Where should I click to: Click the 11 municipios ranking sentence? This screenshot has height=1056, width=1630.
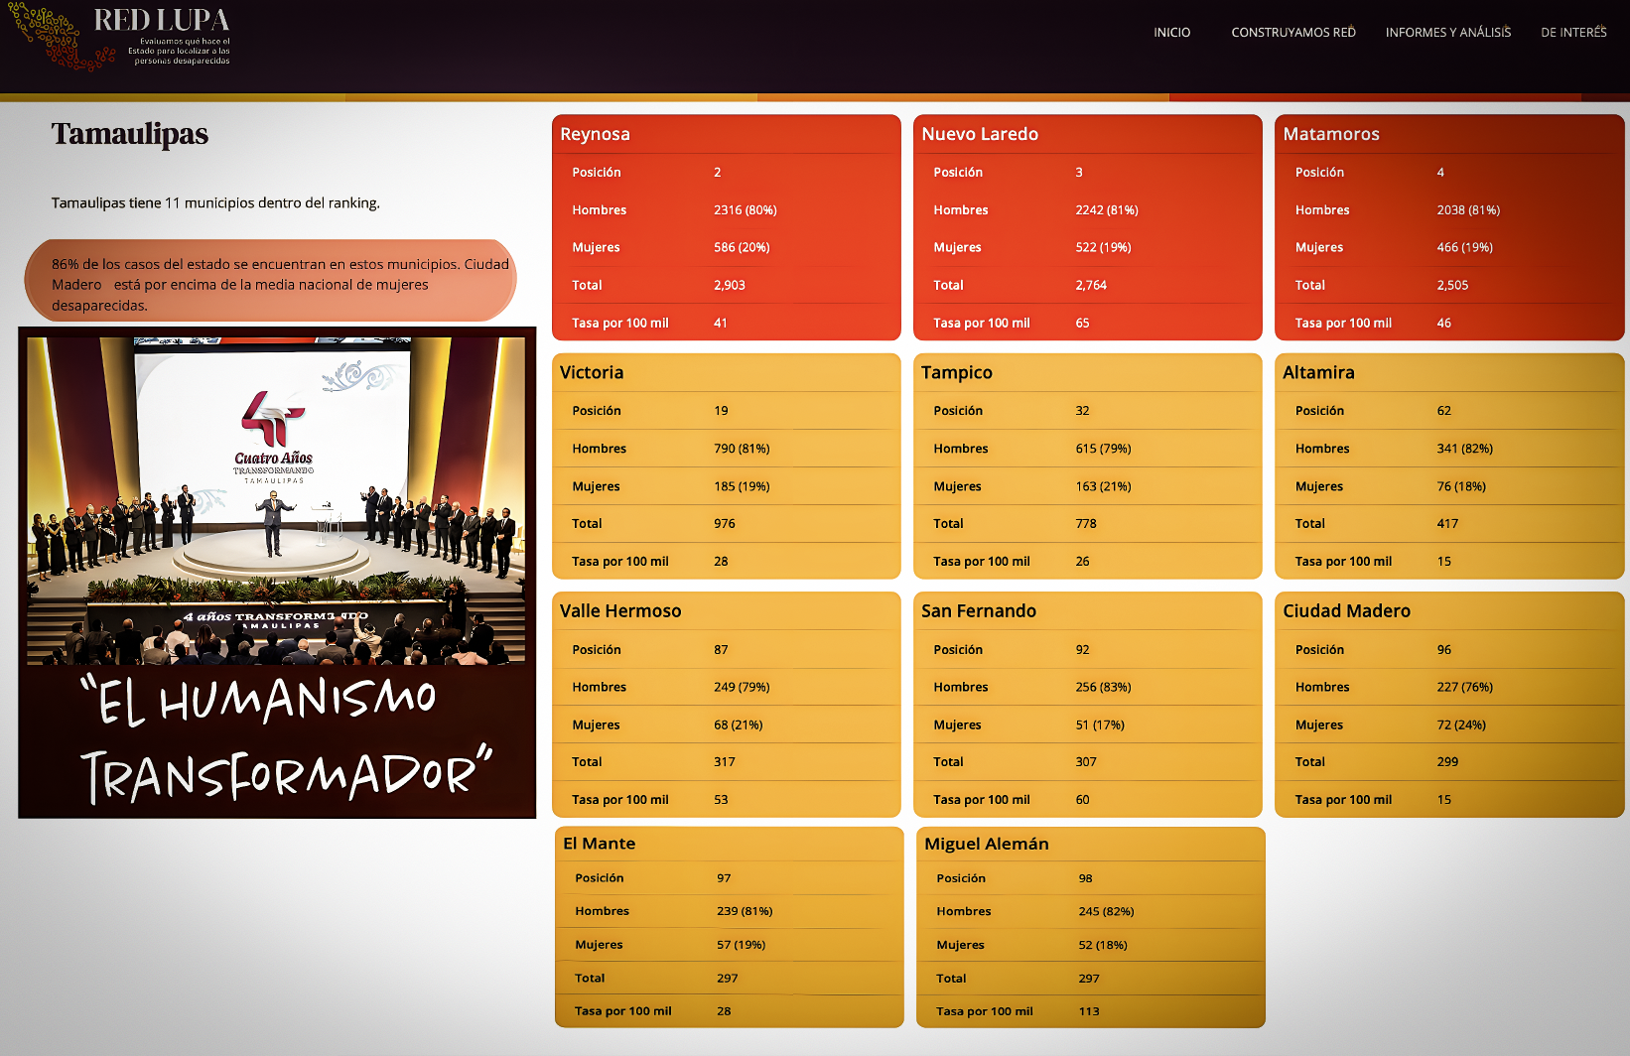215,202
